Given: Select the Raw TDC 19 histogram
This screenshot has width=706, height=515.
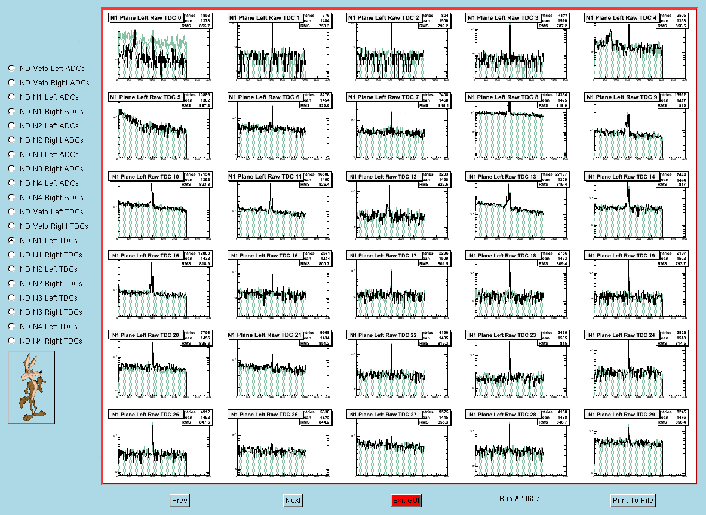Looking at the screenshot, I should pos(636,286).
